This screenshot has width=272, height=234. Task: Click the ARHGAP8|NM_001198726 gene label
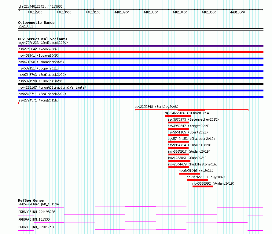pos(37,212)
